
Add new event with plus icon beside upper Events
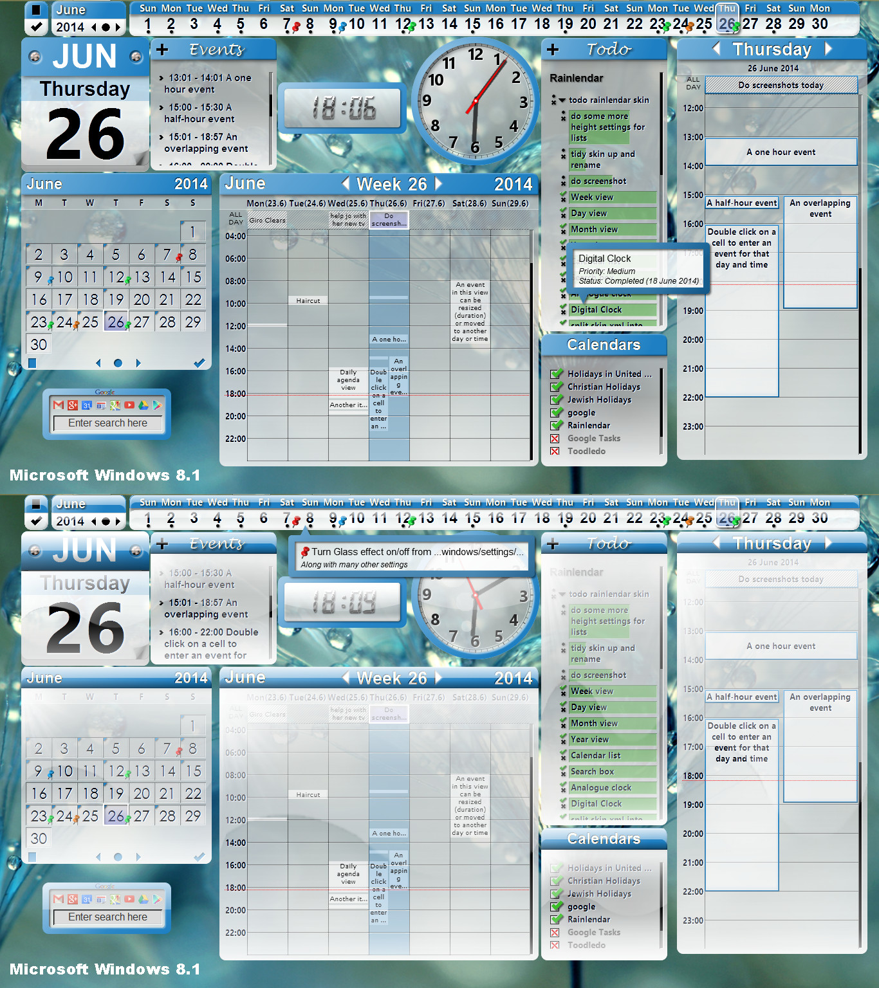[162, 50]
